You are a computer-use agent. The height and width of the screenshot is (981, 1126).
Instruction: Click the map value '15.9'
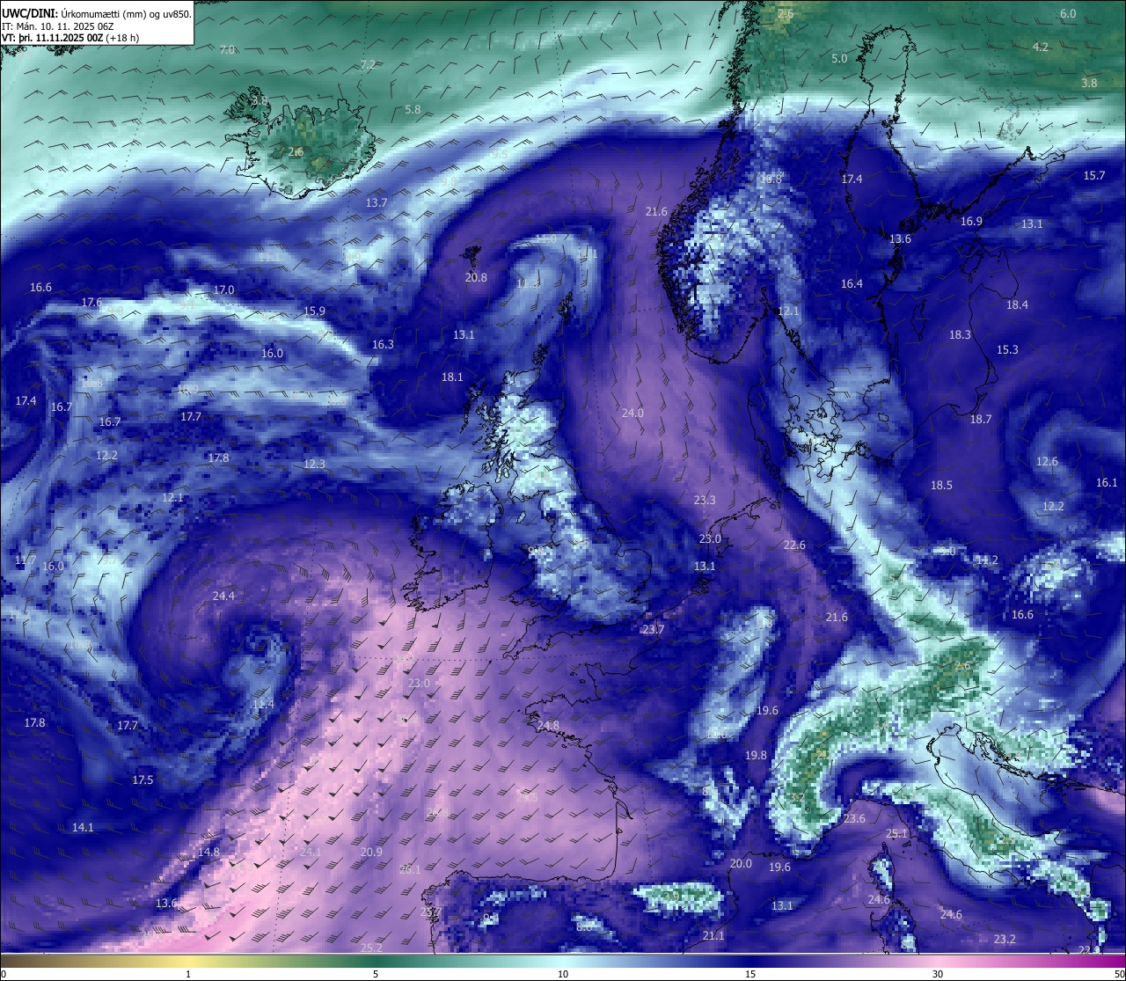(314, 311)
